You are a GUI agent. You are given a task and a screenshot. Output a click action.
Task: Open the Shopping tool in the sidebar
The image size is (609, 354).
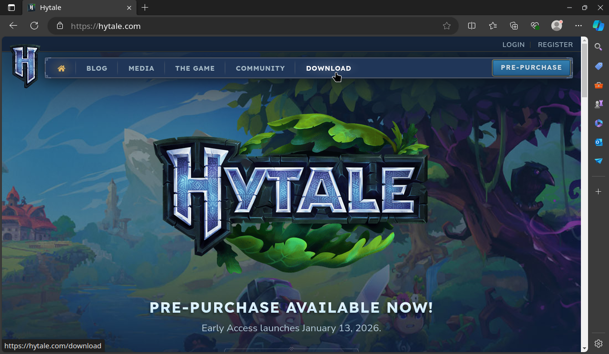(598, 66)
